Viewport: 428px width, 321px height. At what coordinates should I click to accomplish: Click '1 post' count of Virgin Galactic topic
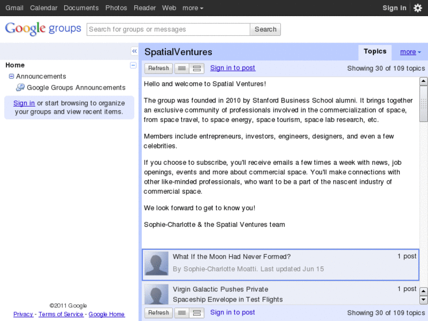click(x=407, y=289)
